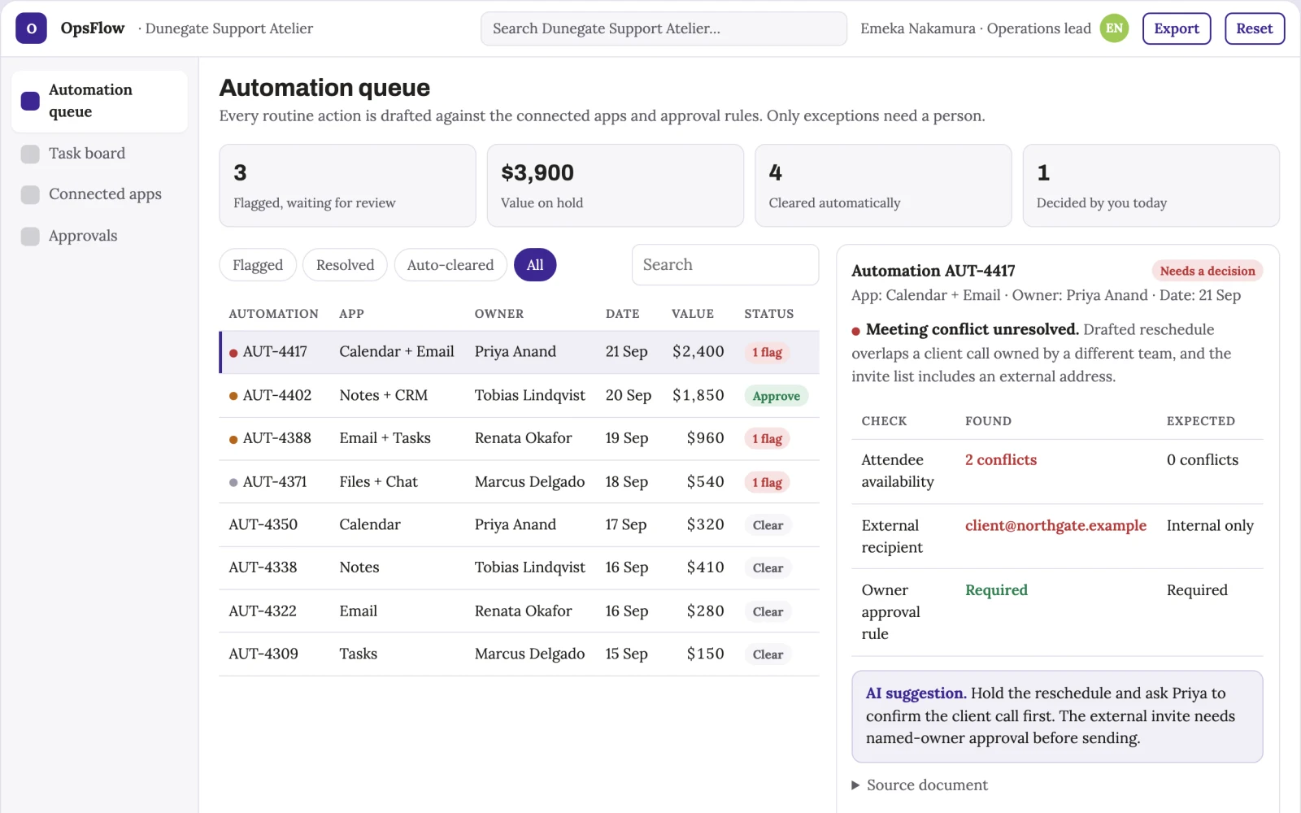Expand the Source document section
1301x813 pixels.
[920, 785]
